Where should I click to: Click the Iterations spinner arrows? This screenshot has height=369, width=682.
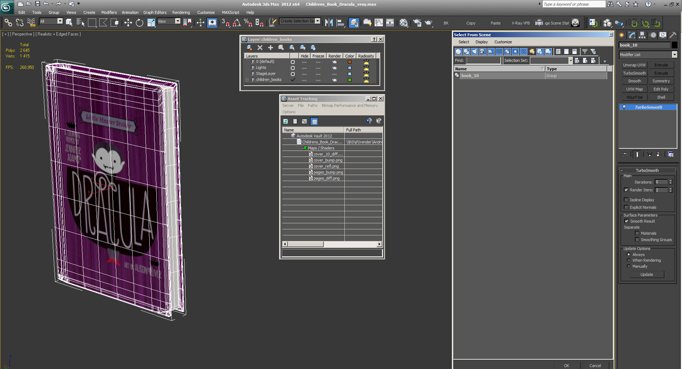[x=670, y=182]
